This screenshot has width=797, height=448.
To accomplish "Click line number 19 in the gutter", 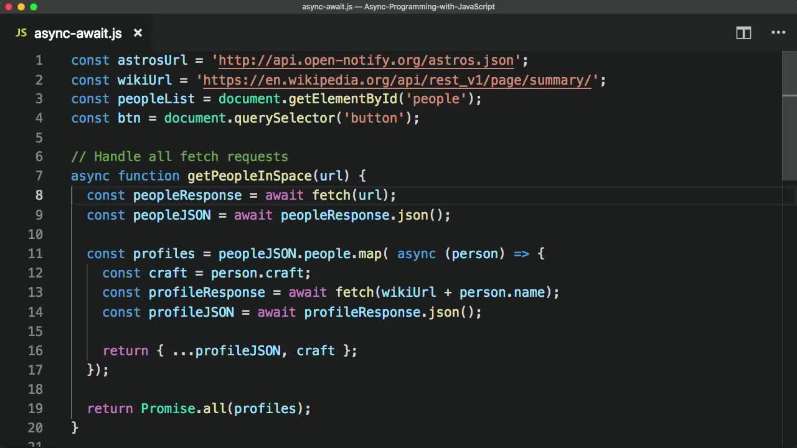I will [35, 408].
